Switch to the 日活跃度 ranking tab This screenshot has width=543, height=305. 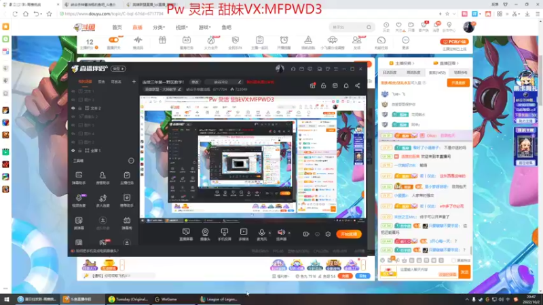coord(390,73)
